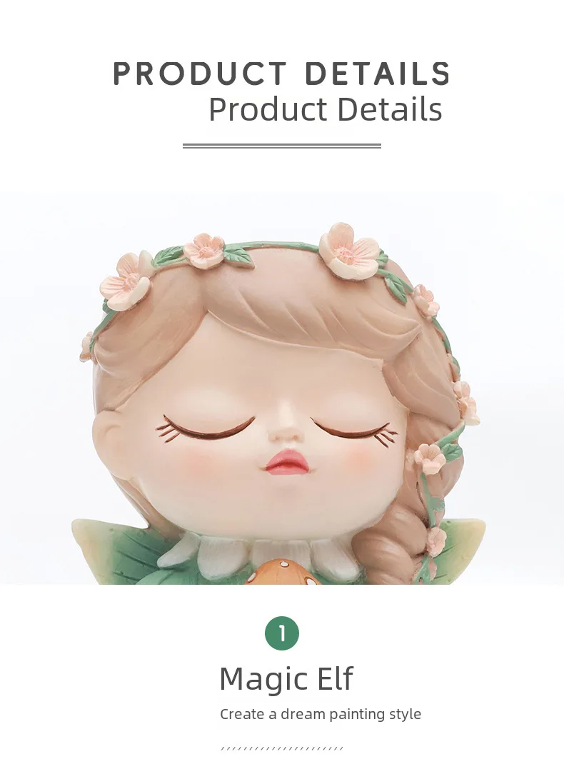The image size is (564, 784).
Task: Click the double-line divider under the heading
Action: pyautogui.click(x=282, y=146)
